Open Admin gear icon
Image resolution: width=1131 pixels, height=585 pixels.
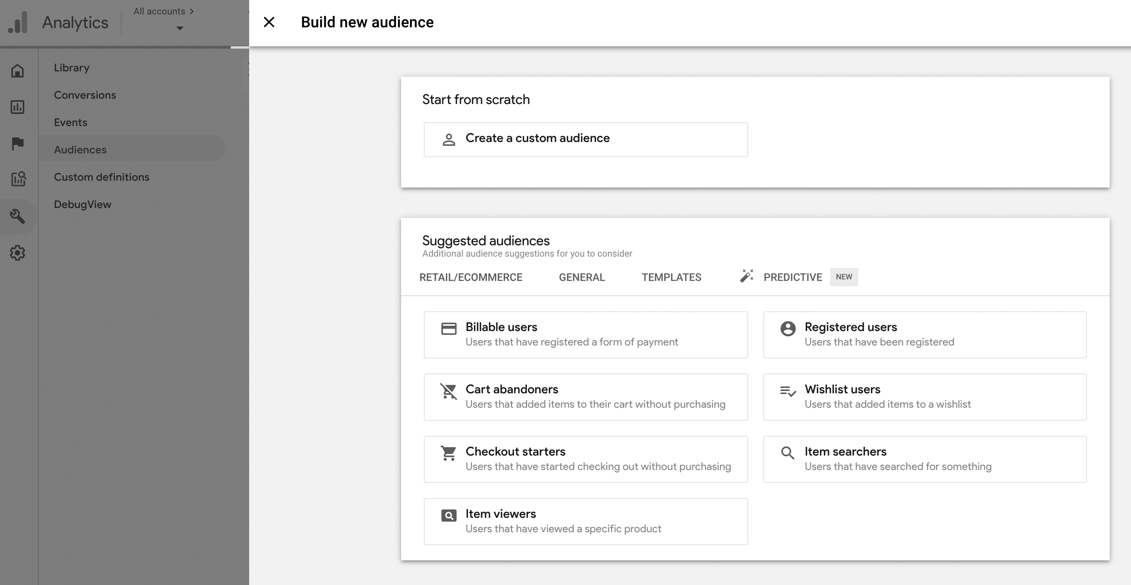pyautogui.click(x=17, y=253)
